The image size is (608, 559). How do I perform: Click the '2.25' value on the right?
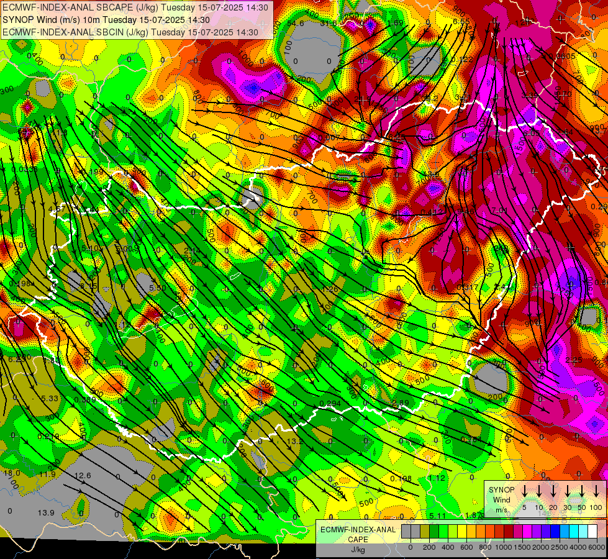pos(573,360)
